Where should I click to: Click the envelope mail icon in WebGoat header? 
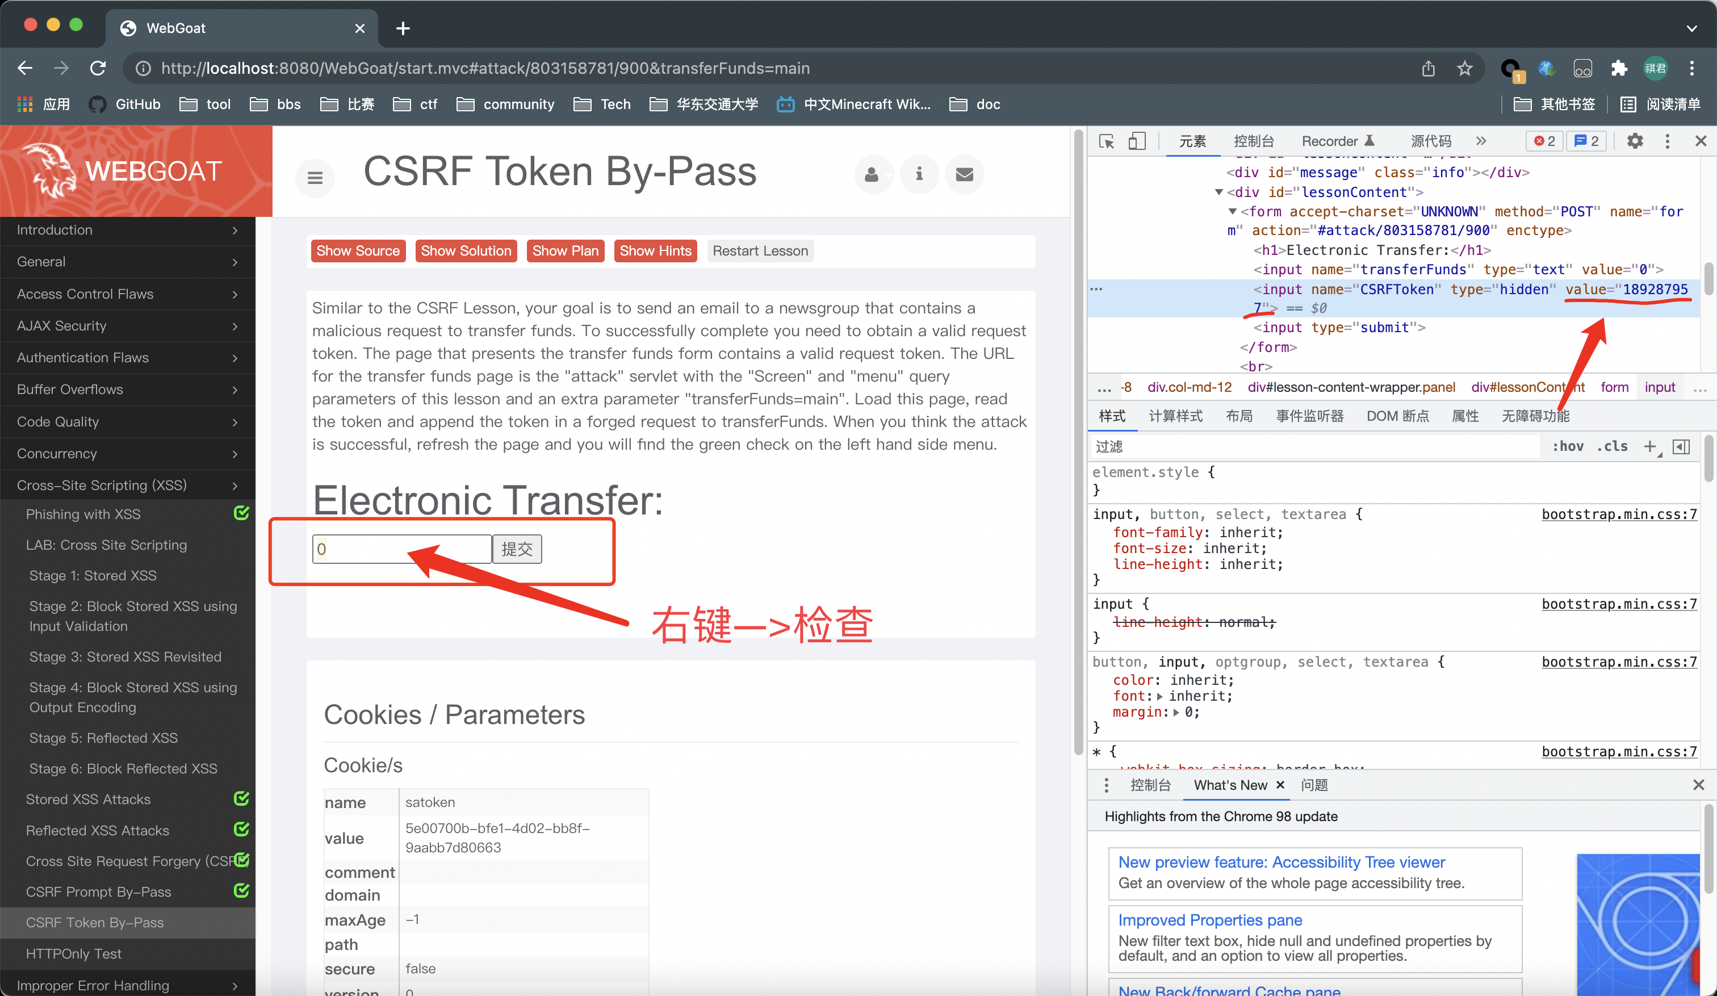pos(965,174)
